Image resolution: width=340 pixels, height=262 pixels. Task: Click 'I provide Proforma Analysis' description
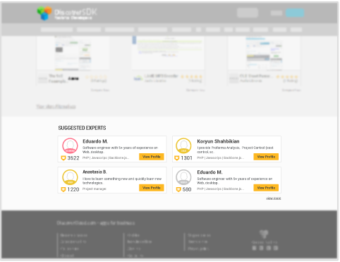(235, 150)
